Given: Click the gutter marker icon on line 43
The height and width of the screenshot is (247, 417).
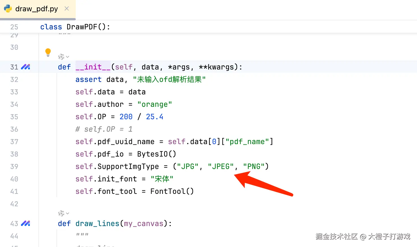Looking at the screenshot, I should (x=26, y=224).
